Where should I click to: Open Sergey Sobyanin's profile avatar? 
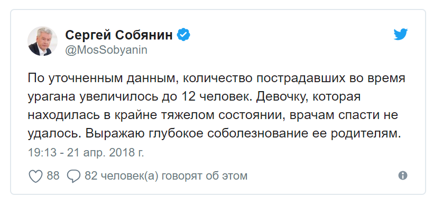[x=42, y=41]
